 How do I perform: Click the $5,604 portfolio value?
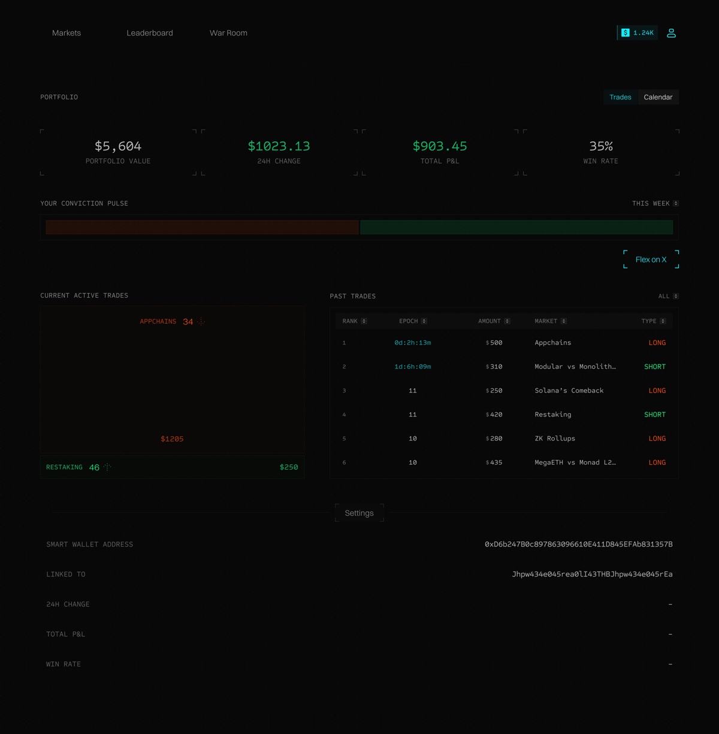click(118, 146)
